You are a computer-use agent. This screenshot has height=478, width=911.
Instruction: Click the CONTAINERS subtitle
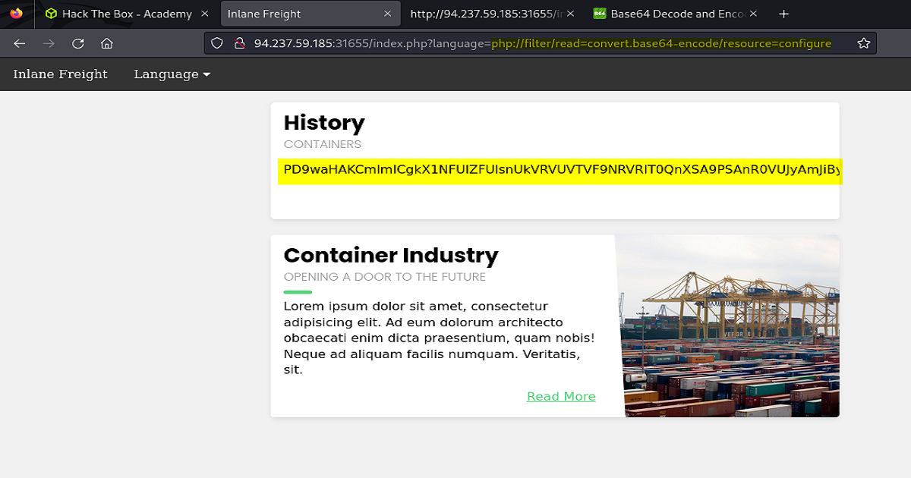323,144
